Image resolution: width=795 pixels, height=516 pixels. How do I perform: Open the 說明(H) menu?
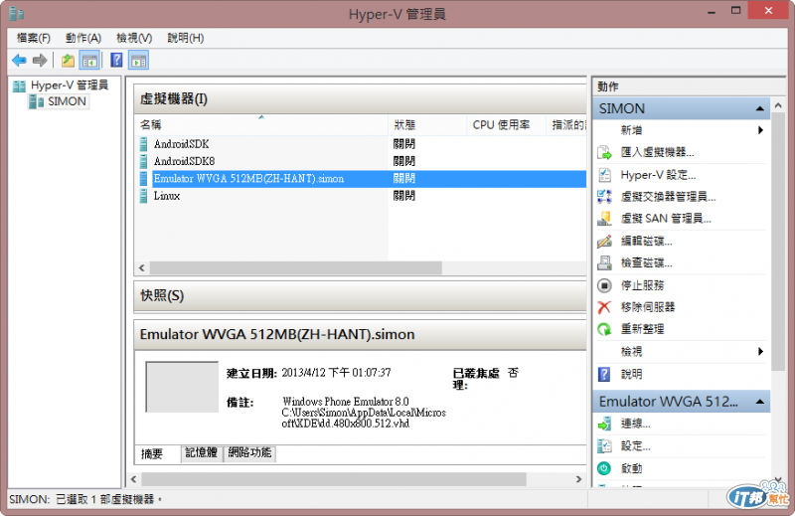pyautogui.click(x=186, y=38)
